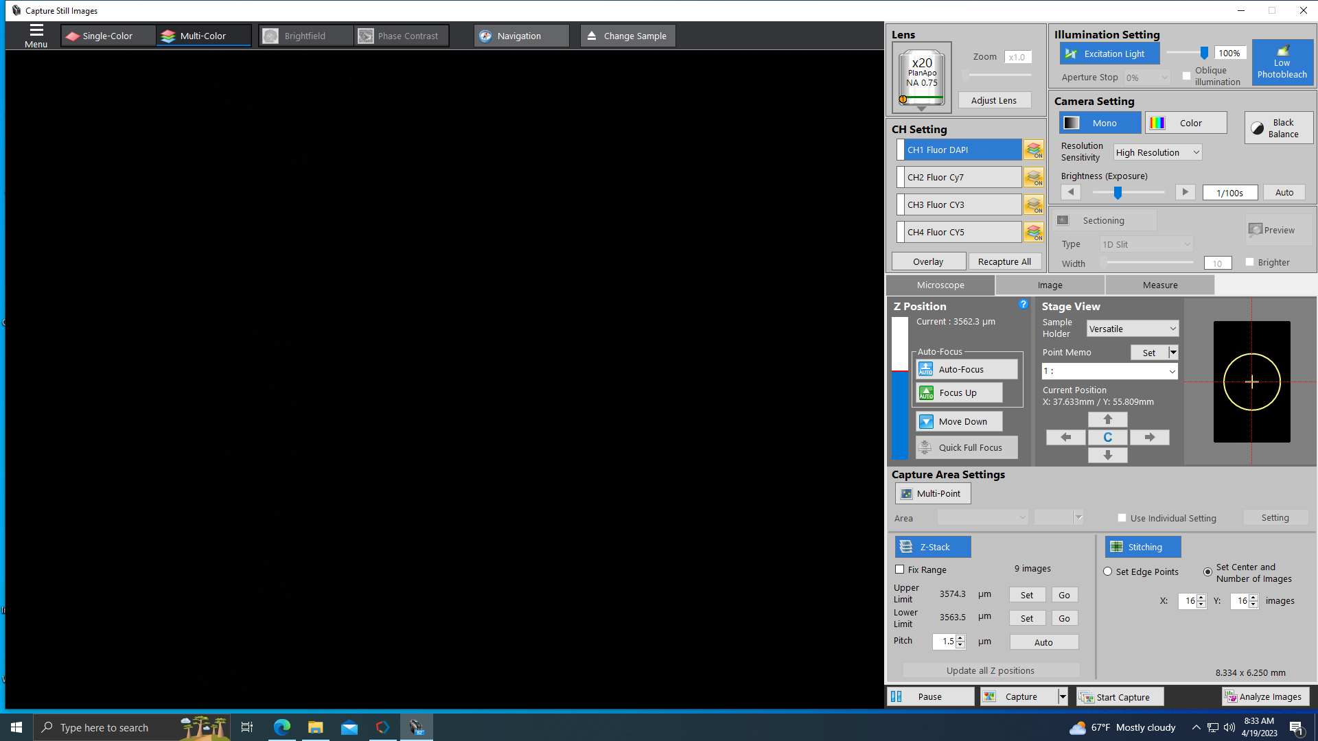The height and width of the screenshot is (741, 1318).
Task: Open Black Balance tool
Action: [1278, 128]
